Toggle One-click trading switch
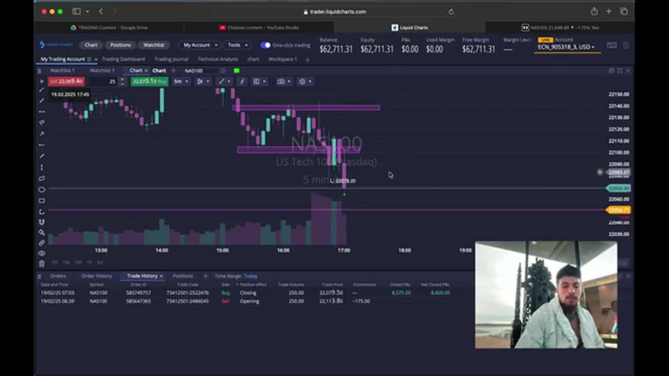 point(266,45)
